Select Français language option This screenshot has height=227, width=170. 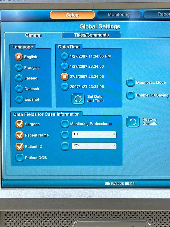(x=19, y=67)
